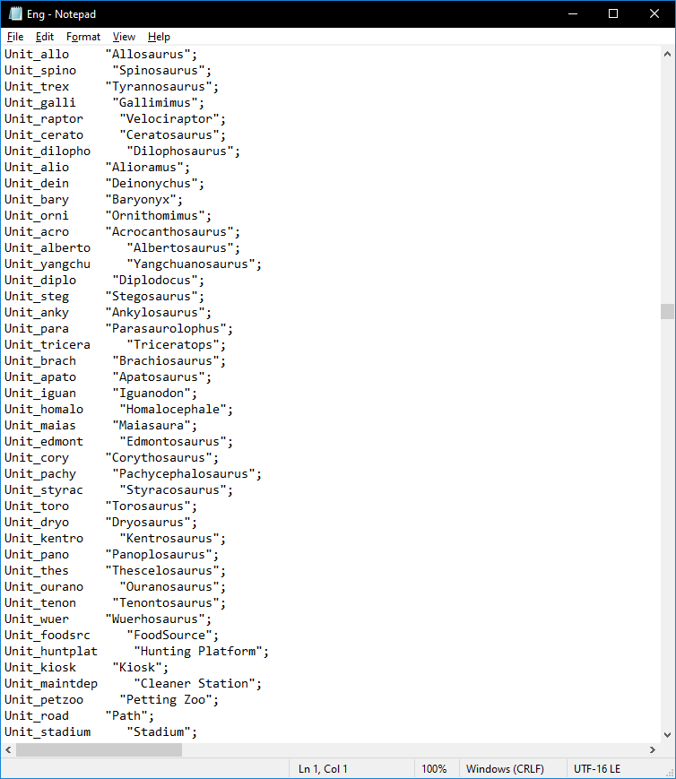Click the Unit_galli key
Image resolution: width=676 pixels, height=779 pixels.
pyautogui.click(x=40, y=103)
